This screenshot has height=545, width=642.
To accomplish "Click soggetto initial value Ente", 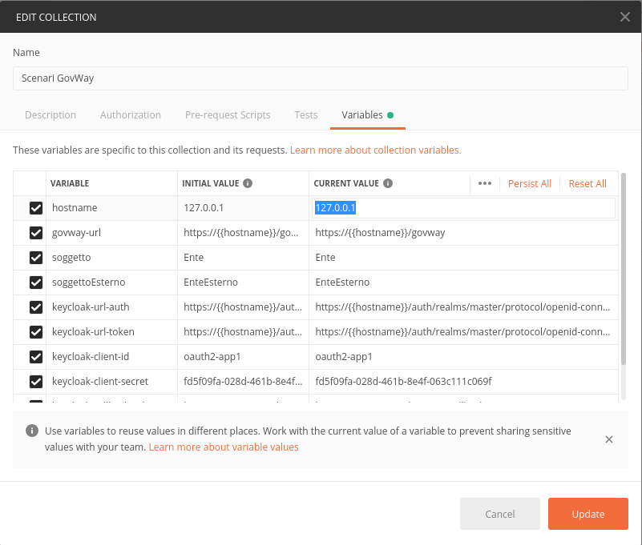I will click(194, 258).
